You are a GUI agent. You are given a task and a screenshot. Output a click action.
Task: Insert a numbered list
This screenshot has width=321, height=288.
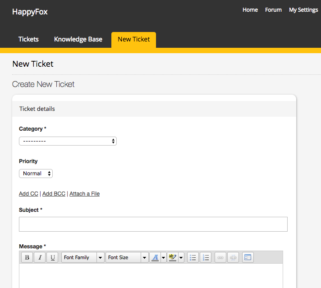206,257
